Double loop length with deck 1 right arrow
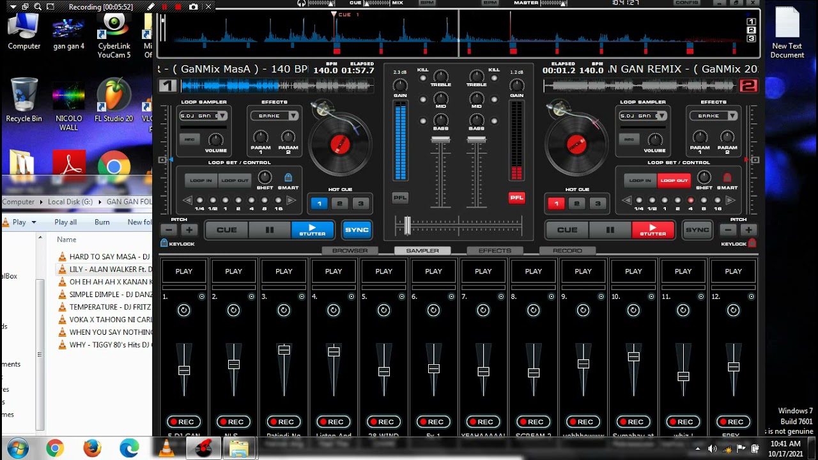Screen dimensions: 818x460 (x=291, y=201)
